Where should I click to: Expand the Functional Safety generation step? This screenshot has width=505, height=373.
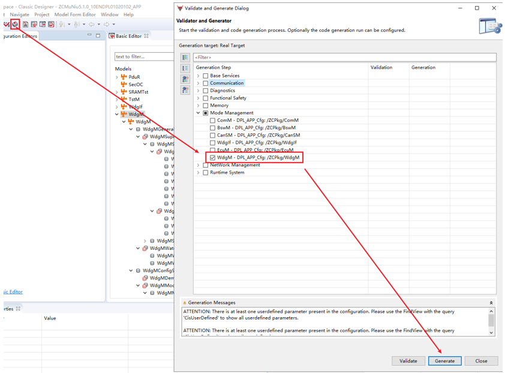(199, 98)
